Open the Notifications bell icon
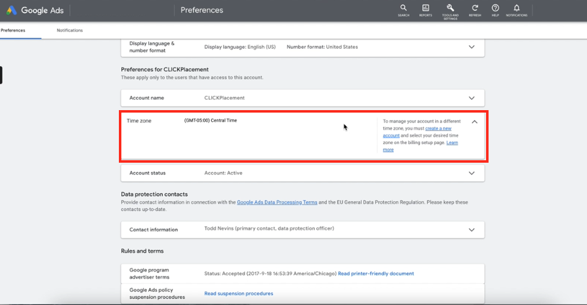Image resolution: width=587 pixels, height=305 pixels. pos(516,9)
